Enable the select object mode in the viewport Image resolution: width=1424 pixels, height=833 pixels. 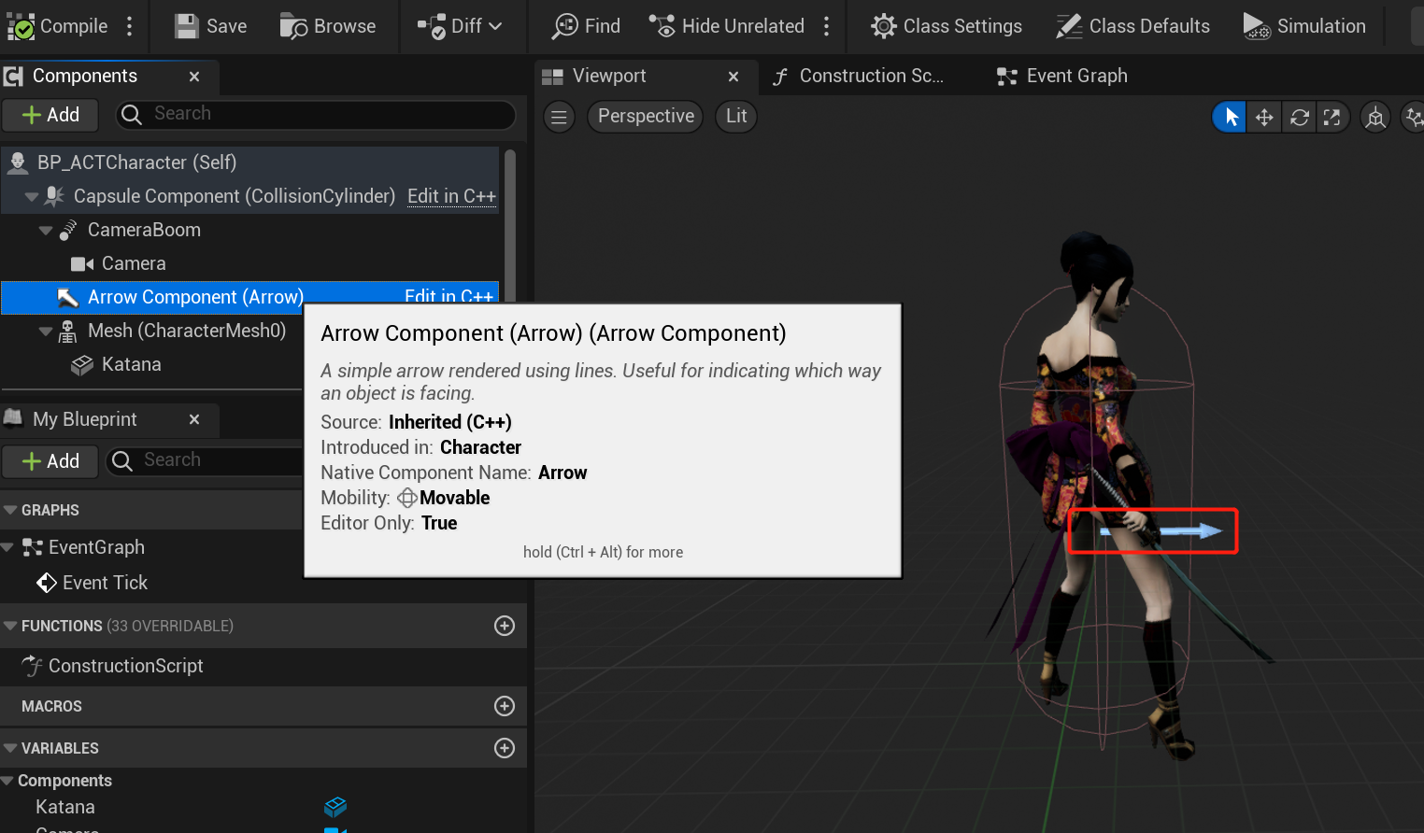pos(1231,117)
